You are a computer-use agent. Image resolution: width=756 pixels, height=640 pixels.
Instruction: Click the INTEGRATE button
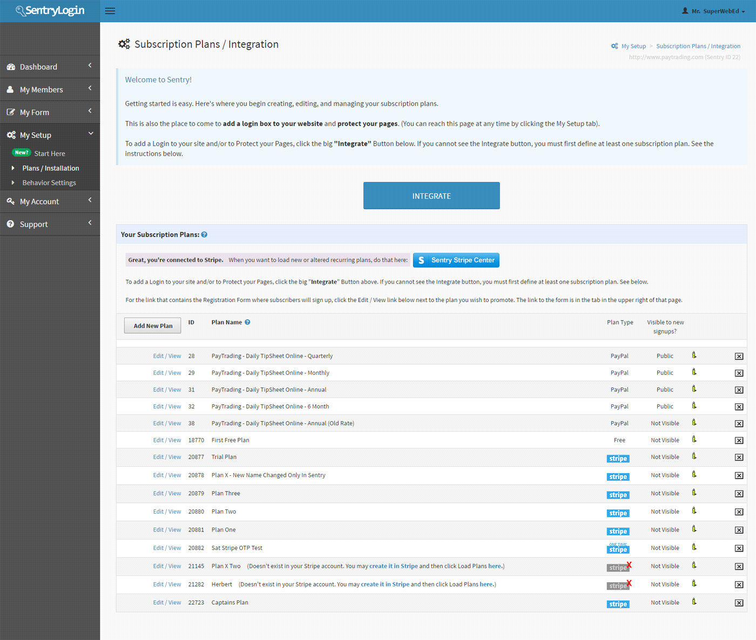431,196
